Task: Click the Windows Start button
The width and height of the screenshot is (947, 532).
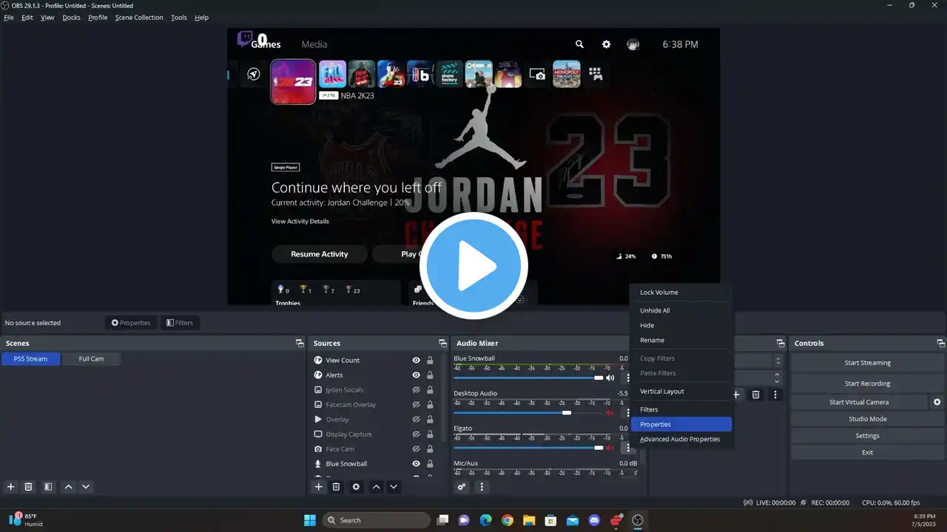Action: tap(309, 520)
